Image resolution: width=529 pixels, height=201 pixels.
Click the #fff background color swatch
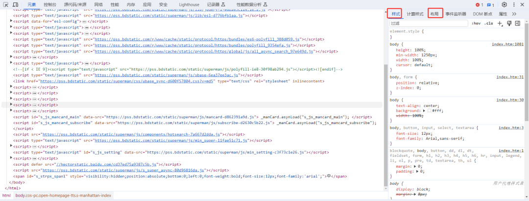[430, 111]
